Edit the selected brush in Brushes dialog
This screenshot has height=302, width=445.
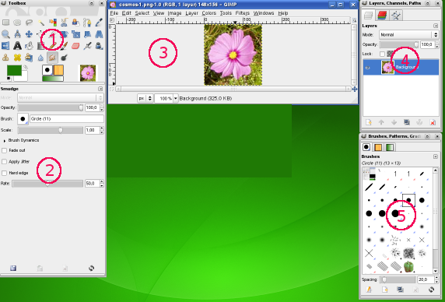369,290
